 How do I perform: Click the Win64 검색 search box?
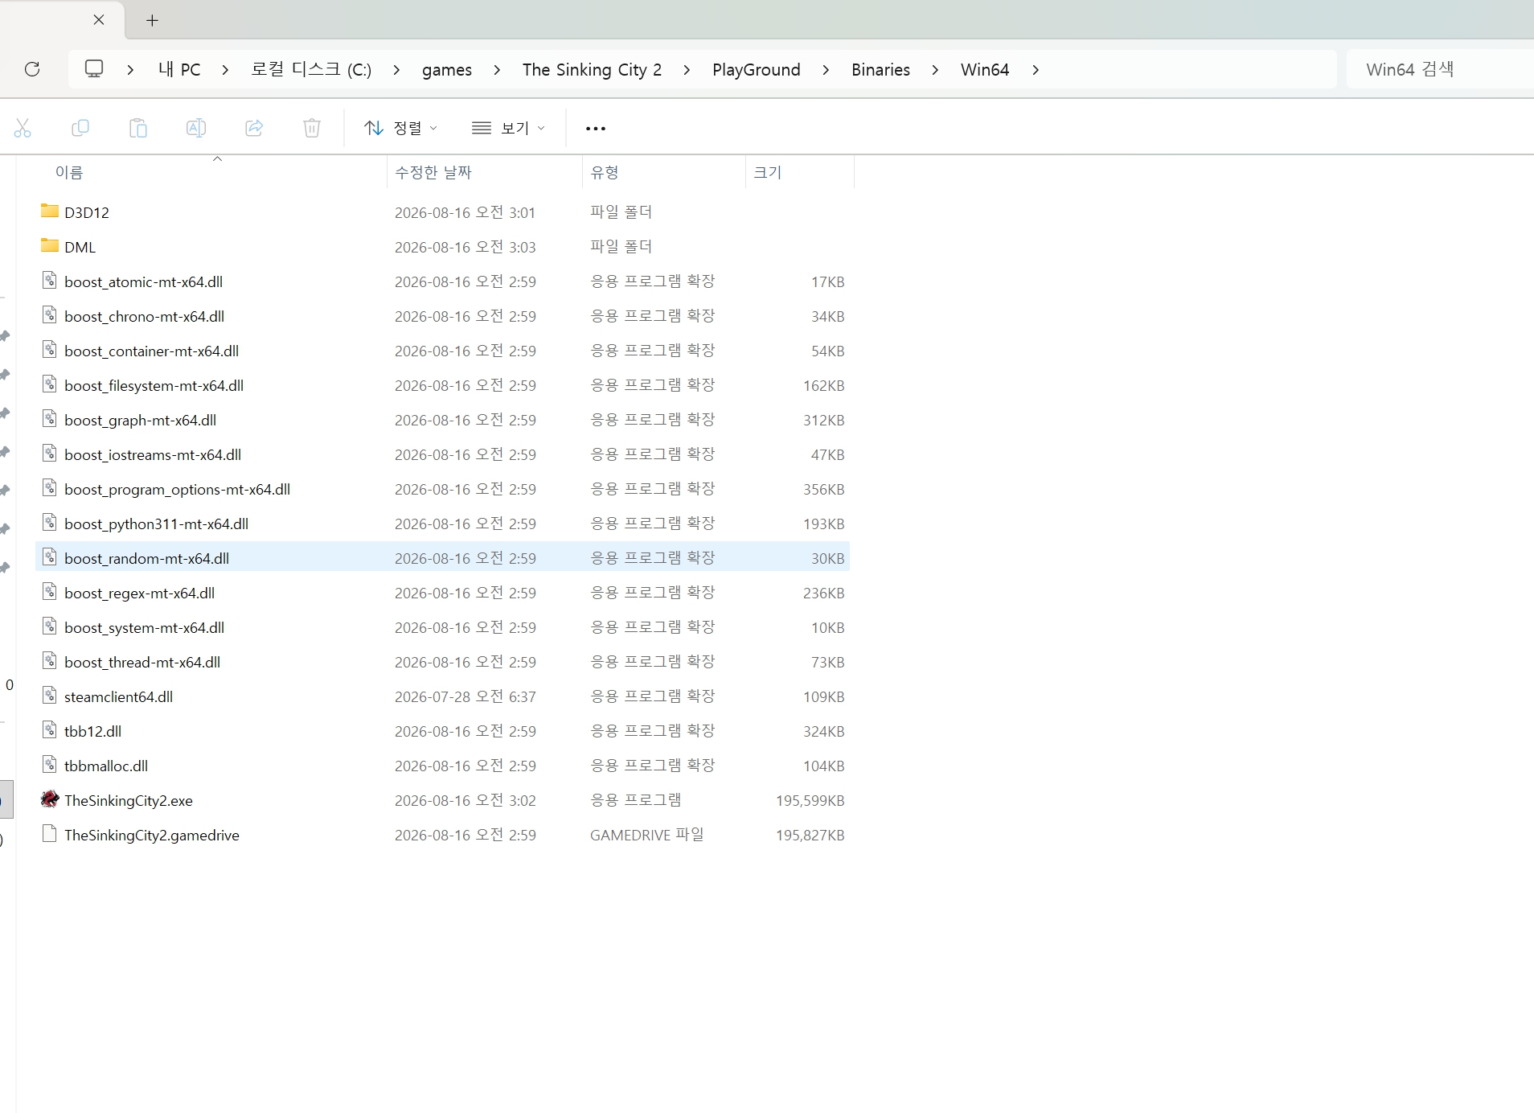1439,69
